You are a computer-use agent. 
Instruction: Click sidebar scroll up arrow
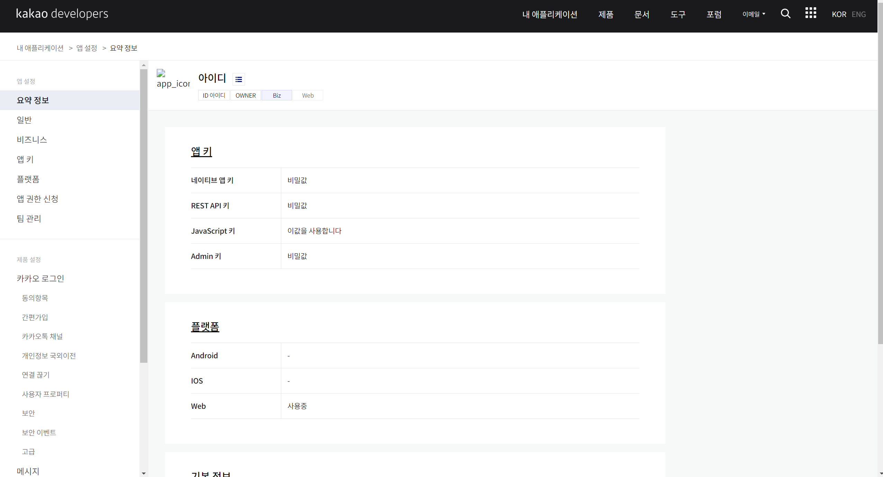pyautogui.click(x=144, y=65)
